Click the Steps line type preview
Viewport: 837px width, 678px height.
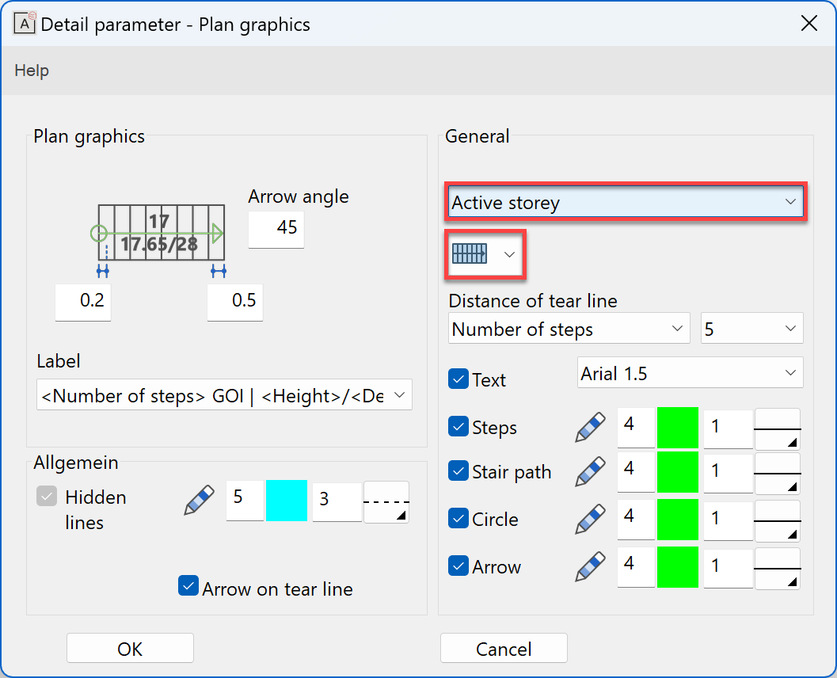(x=777, y=429)
